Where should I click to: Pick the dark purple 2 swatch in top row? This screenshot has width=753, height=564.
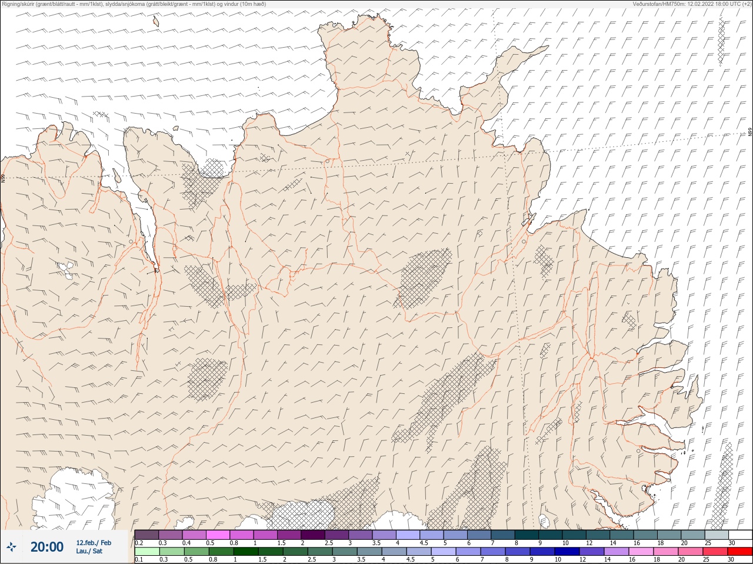[313, 535]
